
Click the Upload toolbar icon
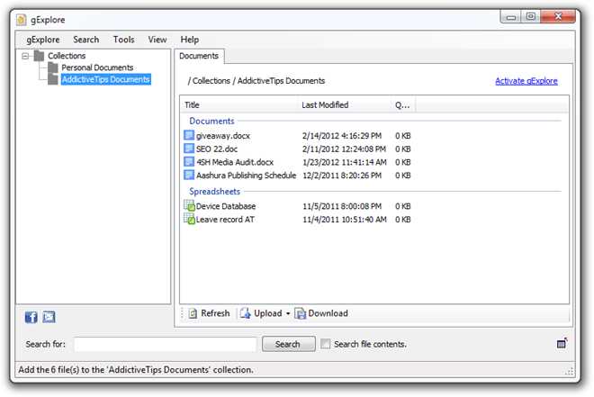(246, 313)
